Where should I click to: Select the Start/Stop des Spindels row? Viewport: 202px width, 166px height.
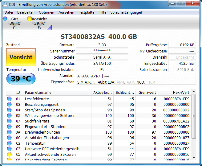point(99,110)
